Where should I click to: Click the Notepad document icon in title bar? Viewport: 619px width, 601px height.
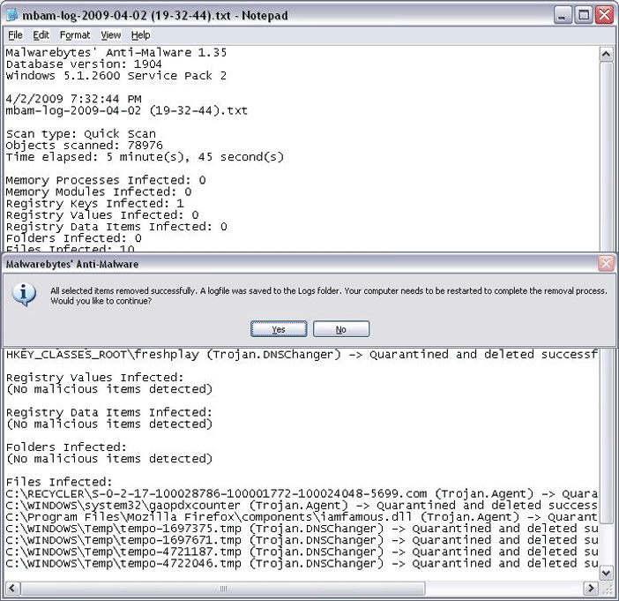(x=13, y=15)
